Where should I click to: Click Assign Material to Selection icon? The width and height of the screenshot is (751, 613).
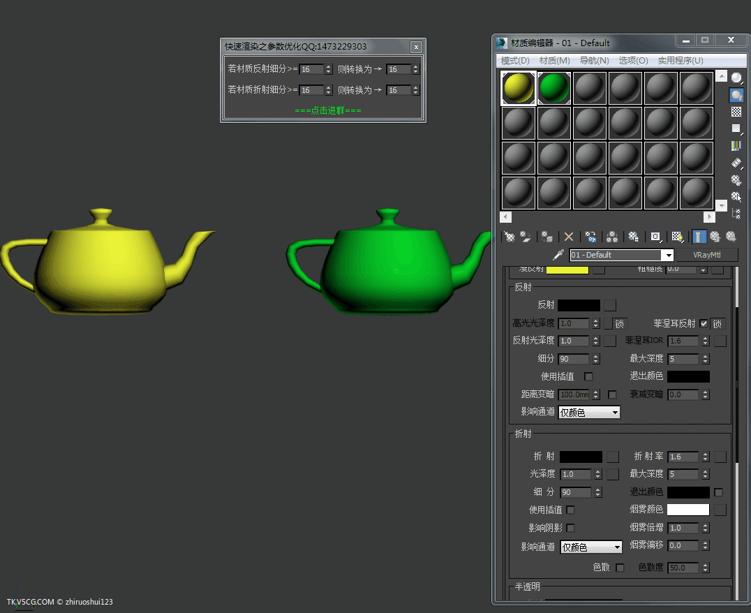pos(548,237)
